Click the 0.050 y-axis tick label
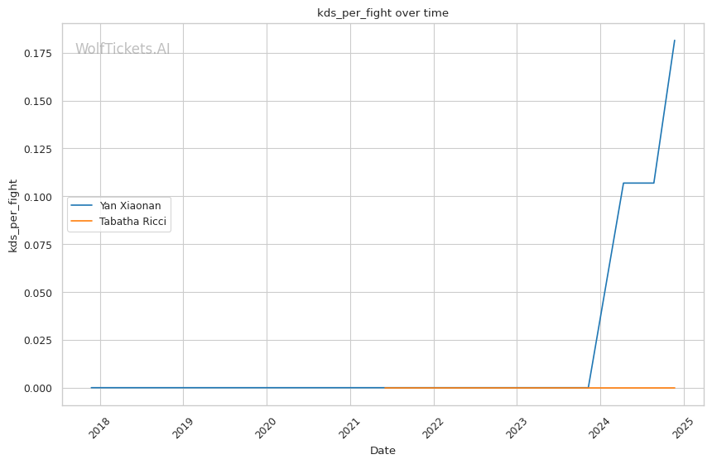 pos(37,293)
